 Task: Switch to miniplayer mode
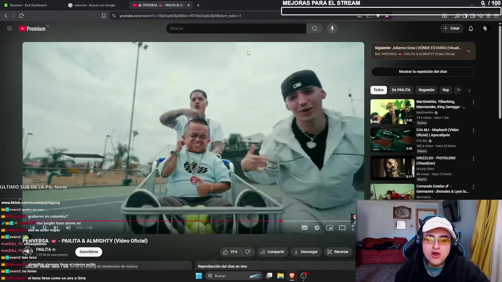329,228
